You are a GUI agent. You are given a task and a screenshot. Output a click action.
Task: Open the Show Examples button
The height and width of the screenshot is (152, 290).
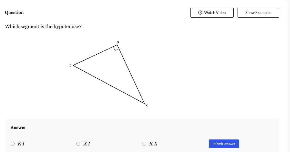[258, 13]
